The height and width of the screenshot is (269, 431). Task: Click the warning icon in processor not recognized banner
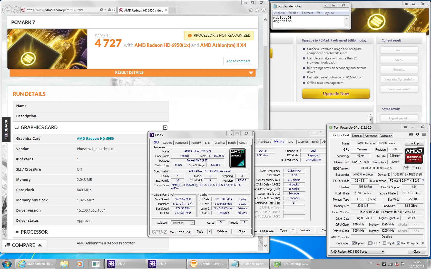[190, 36]
